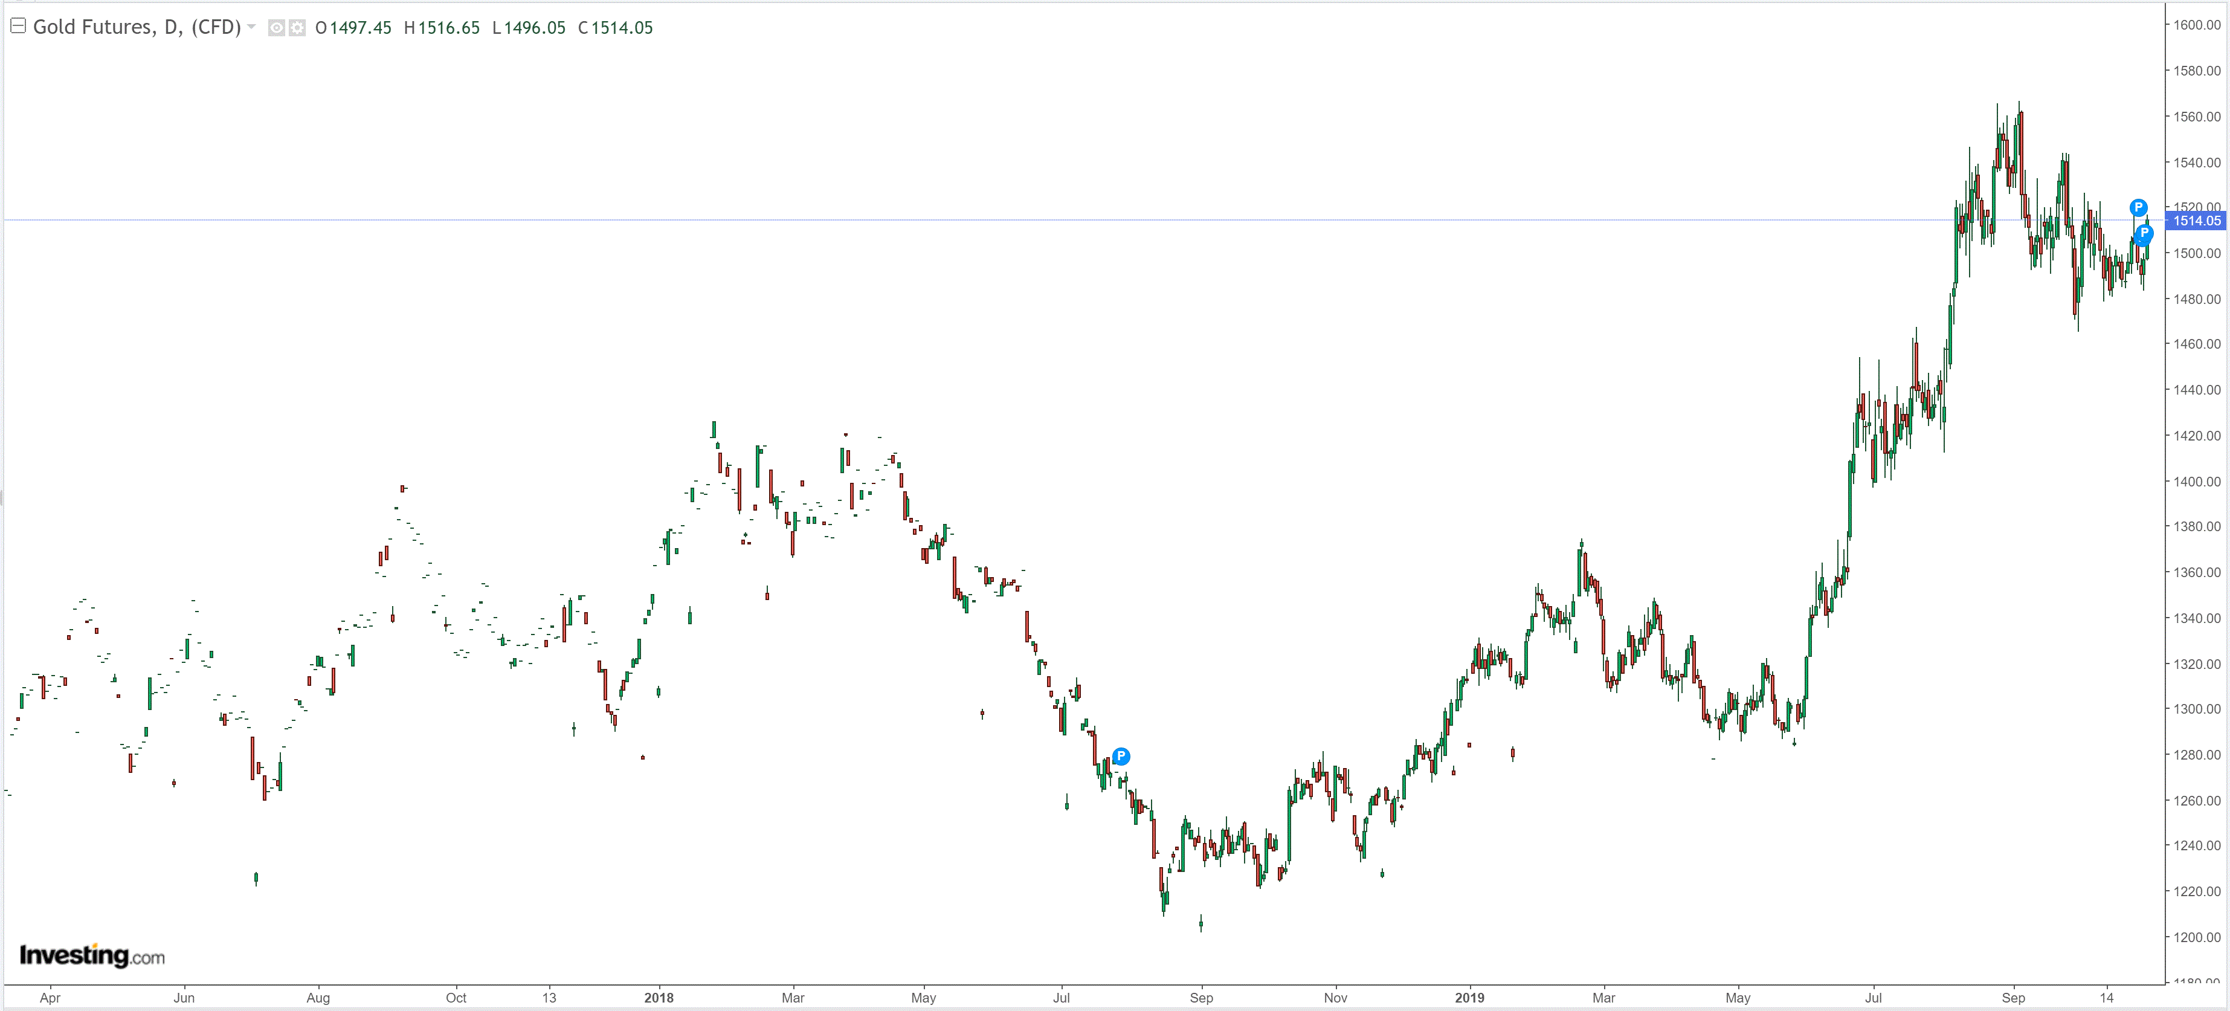Click the Investing.com logo watermark
Screen dimensions: 2230x1011
(x=92, y=955)
